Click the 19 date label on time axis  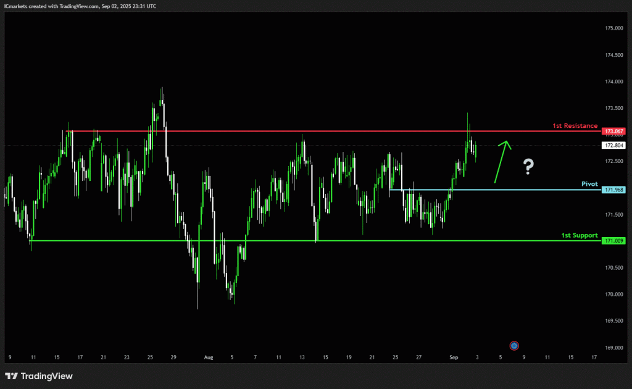349,357
